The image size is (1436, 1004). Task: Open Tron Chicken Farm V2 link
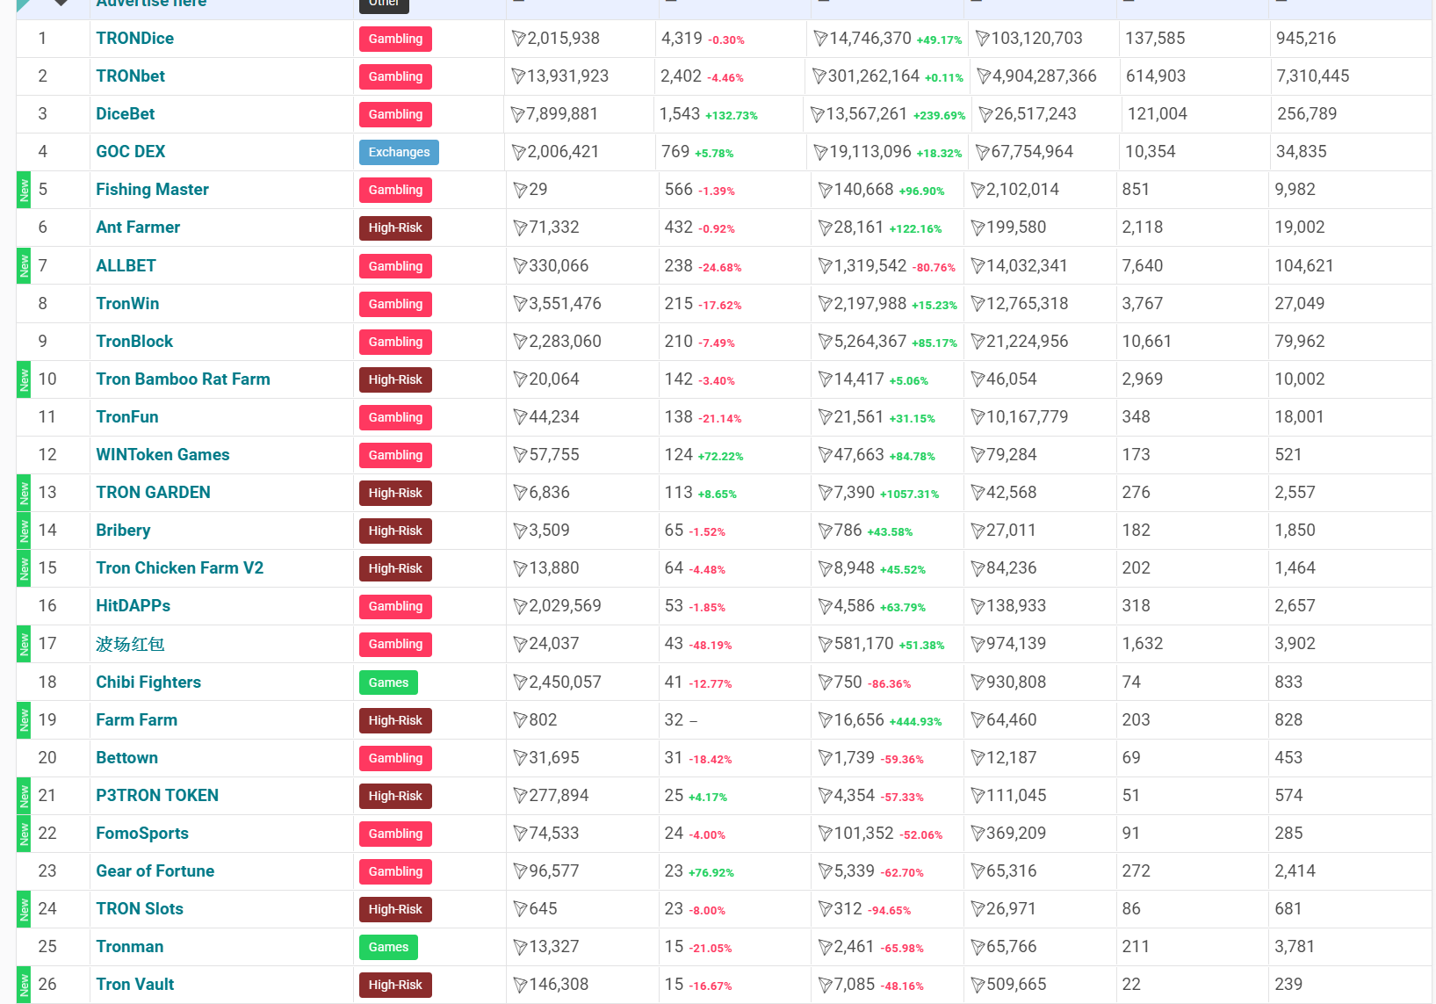pyautogui.click(x=180, y=567)
